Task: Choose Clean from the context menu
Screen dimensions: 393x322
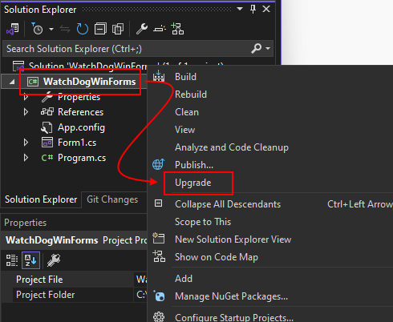Action: 187,112
